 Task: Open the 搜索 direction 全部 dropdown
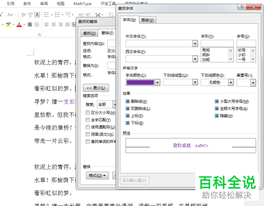(x=115, y=105)
